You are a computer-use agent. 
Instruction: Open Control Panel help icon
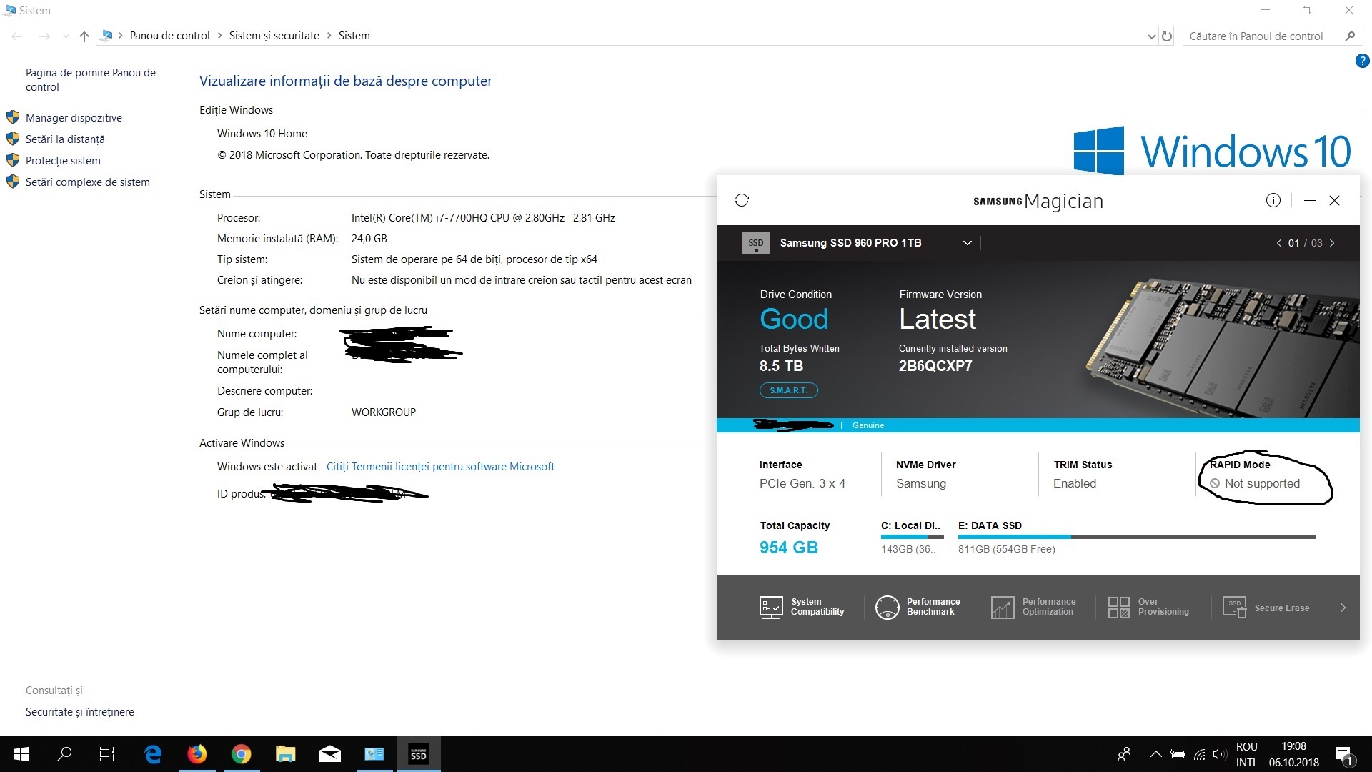[x=1362, y=61]
